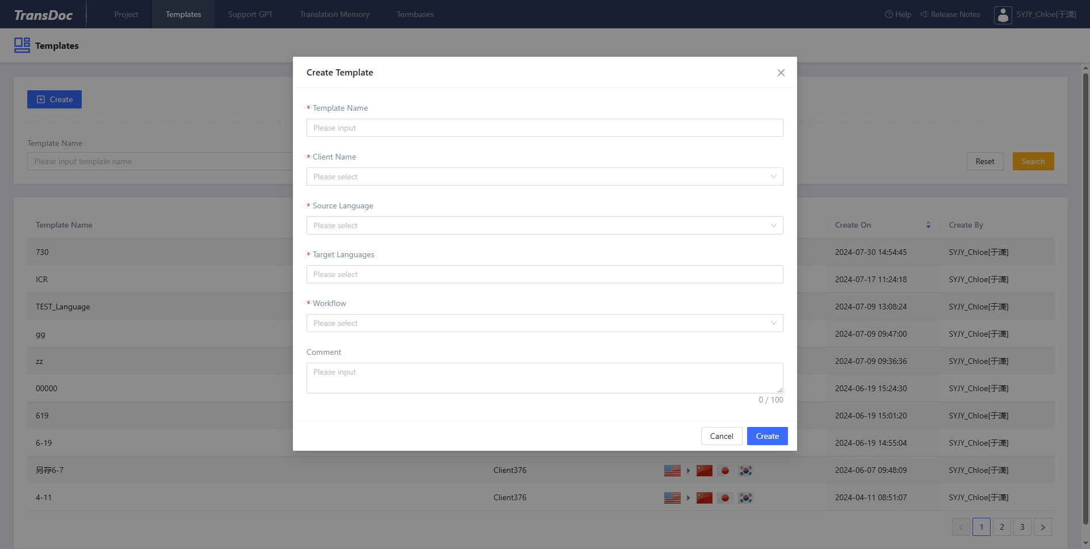
Task: Click into the Comment text area
Action: click(x=545, y=378)
